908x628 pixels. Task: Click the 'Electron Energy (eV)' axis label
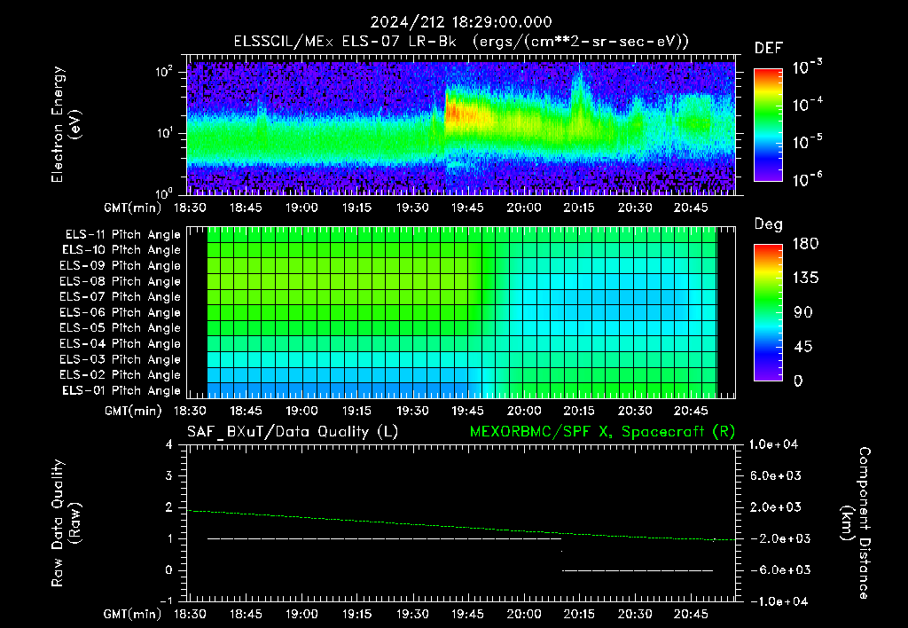tap(66, 124)
